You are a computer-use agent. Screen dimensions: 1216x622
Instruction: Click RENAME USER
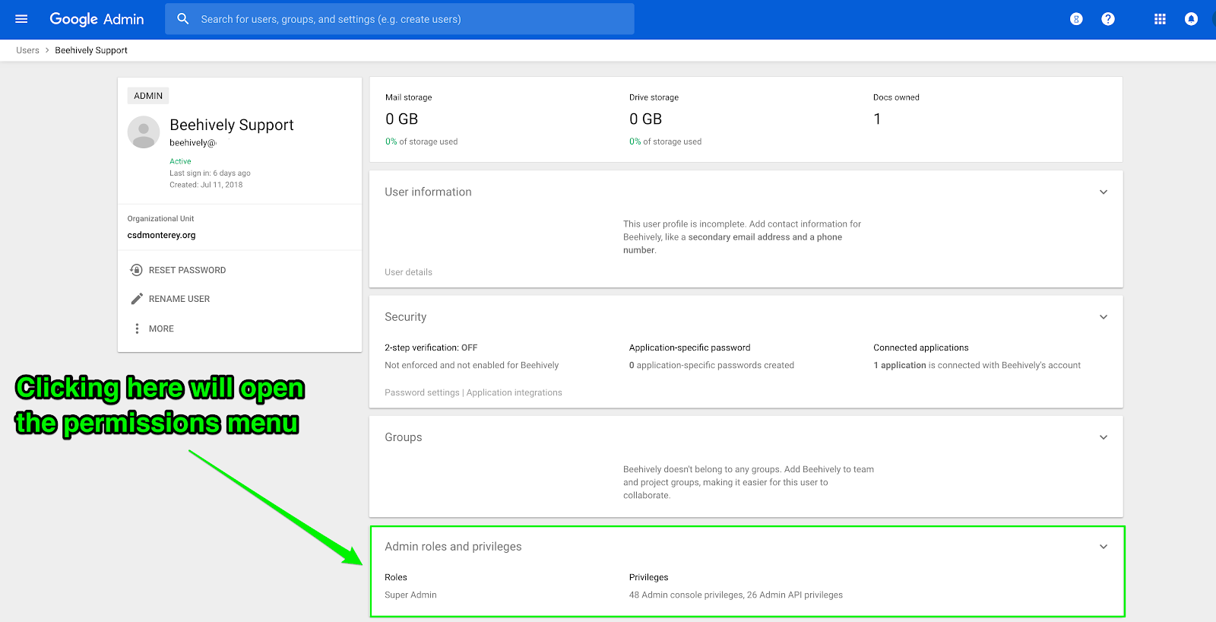[x=179, y=299]
